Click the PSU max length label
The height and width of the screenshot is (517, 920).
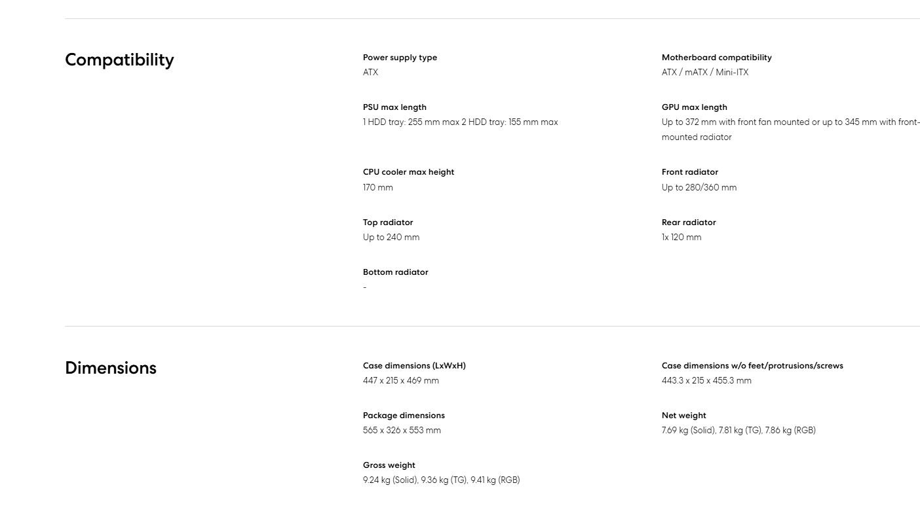[394, 107]
